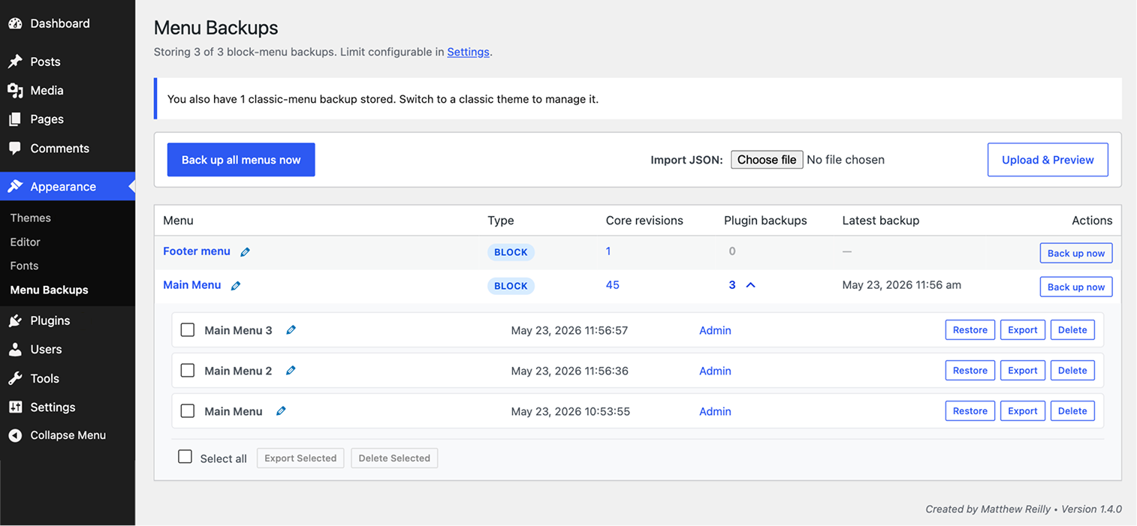Back up now for Footer menu
Screen dimensions: 1137x526
pos(1075,253)
